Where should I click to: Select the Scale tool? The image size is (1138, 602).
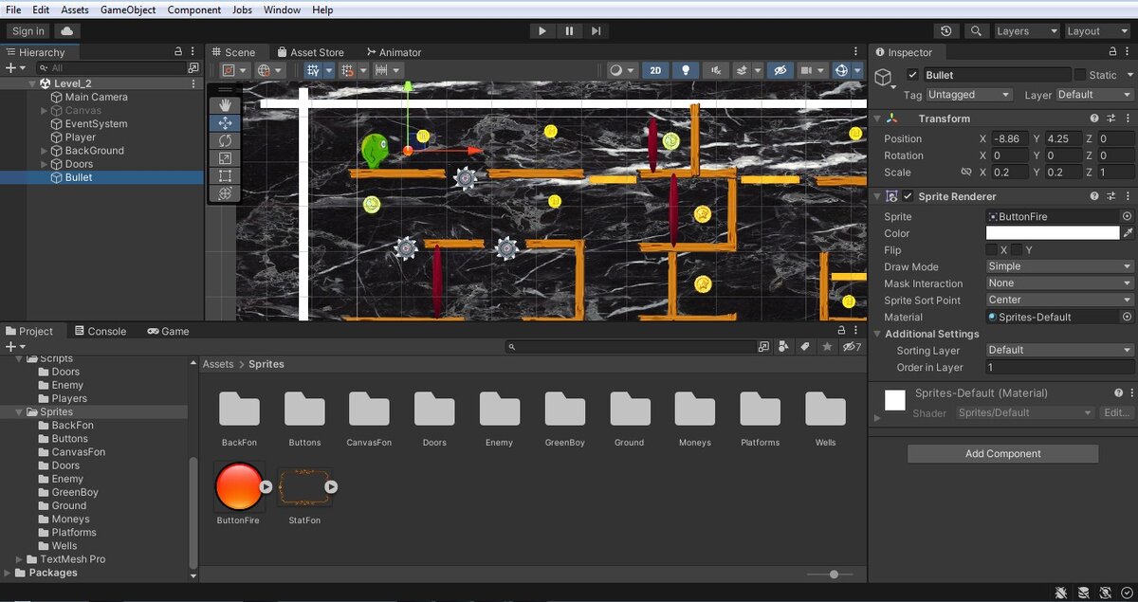[225, 158]
